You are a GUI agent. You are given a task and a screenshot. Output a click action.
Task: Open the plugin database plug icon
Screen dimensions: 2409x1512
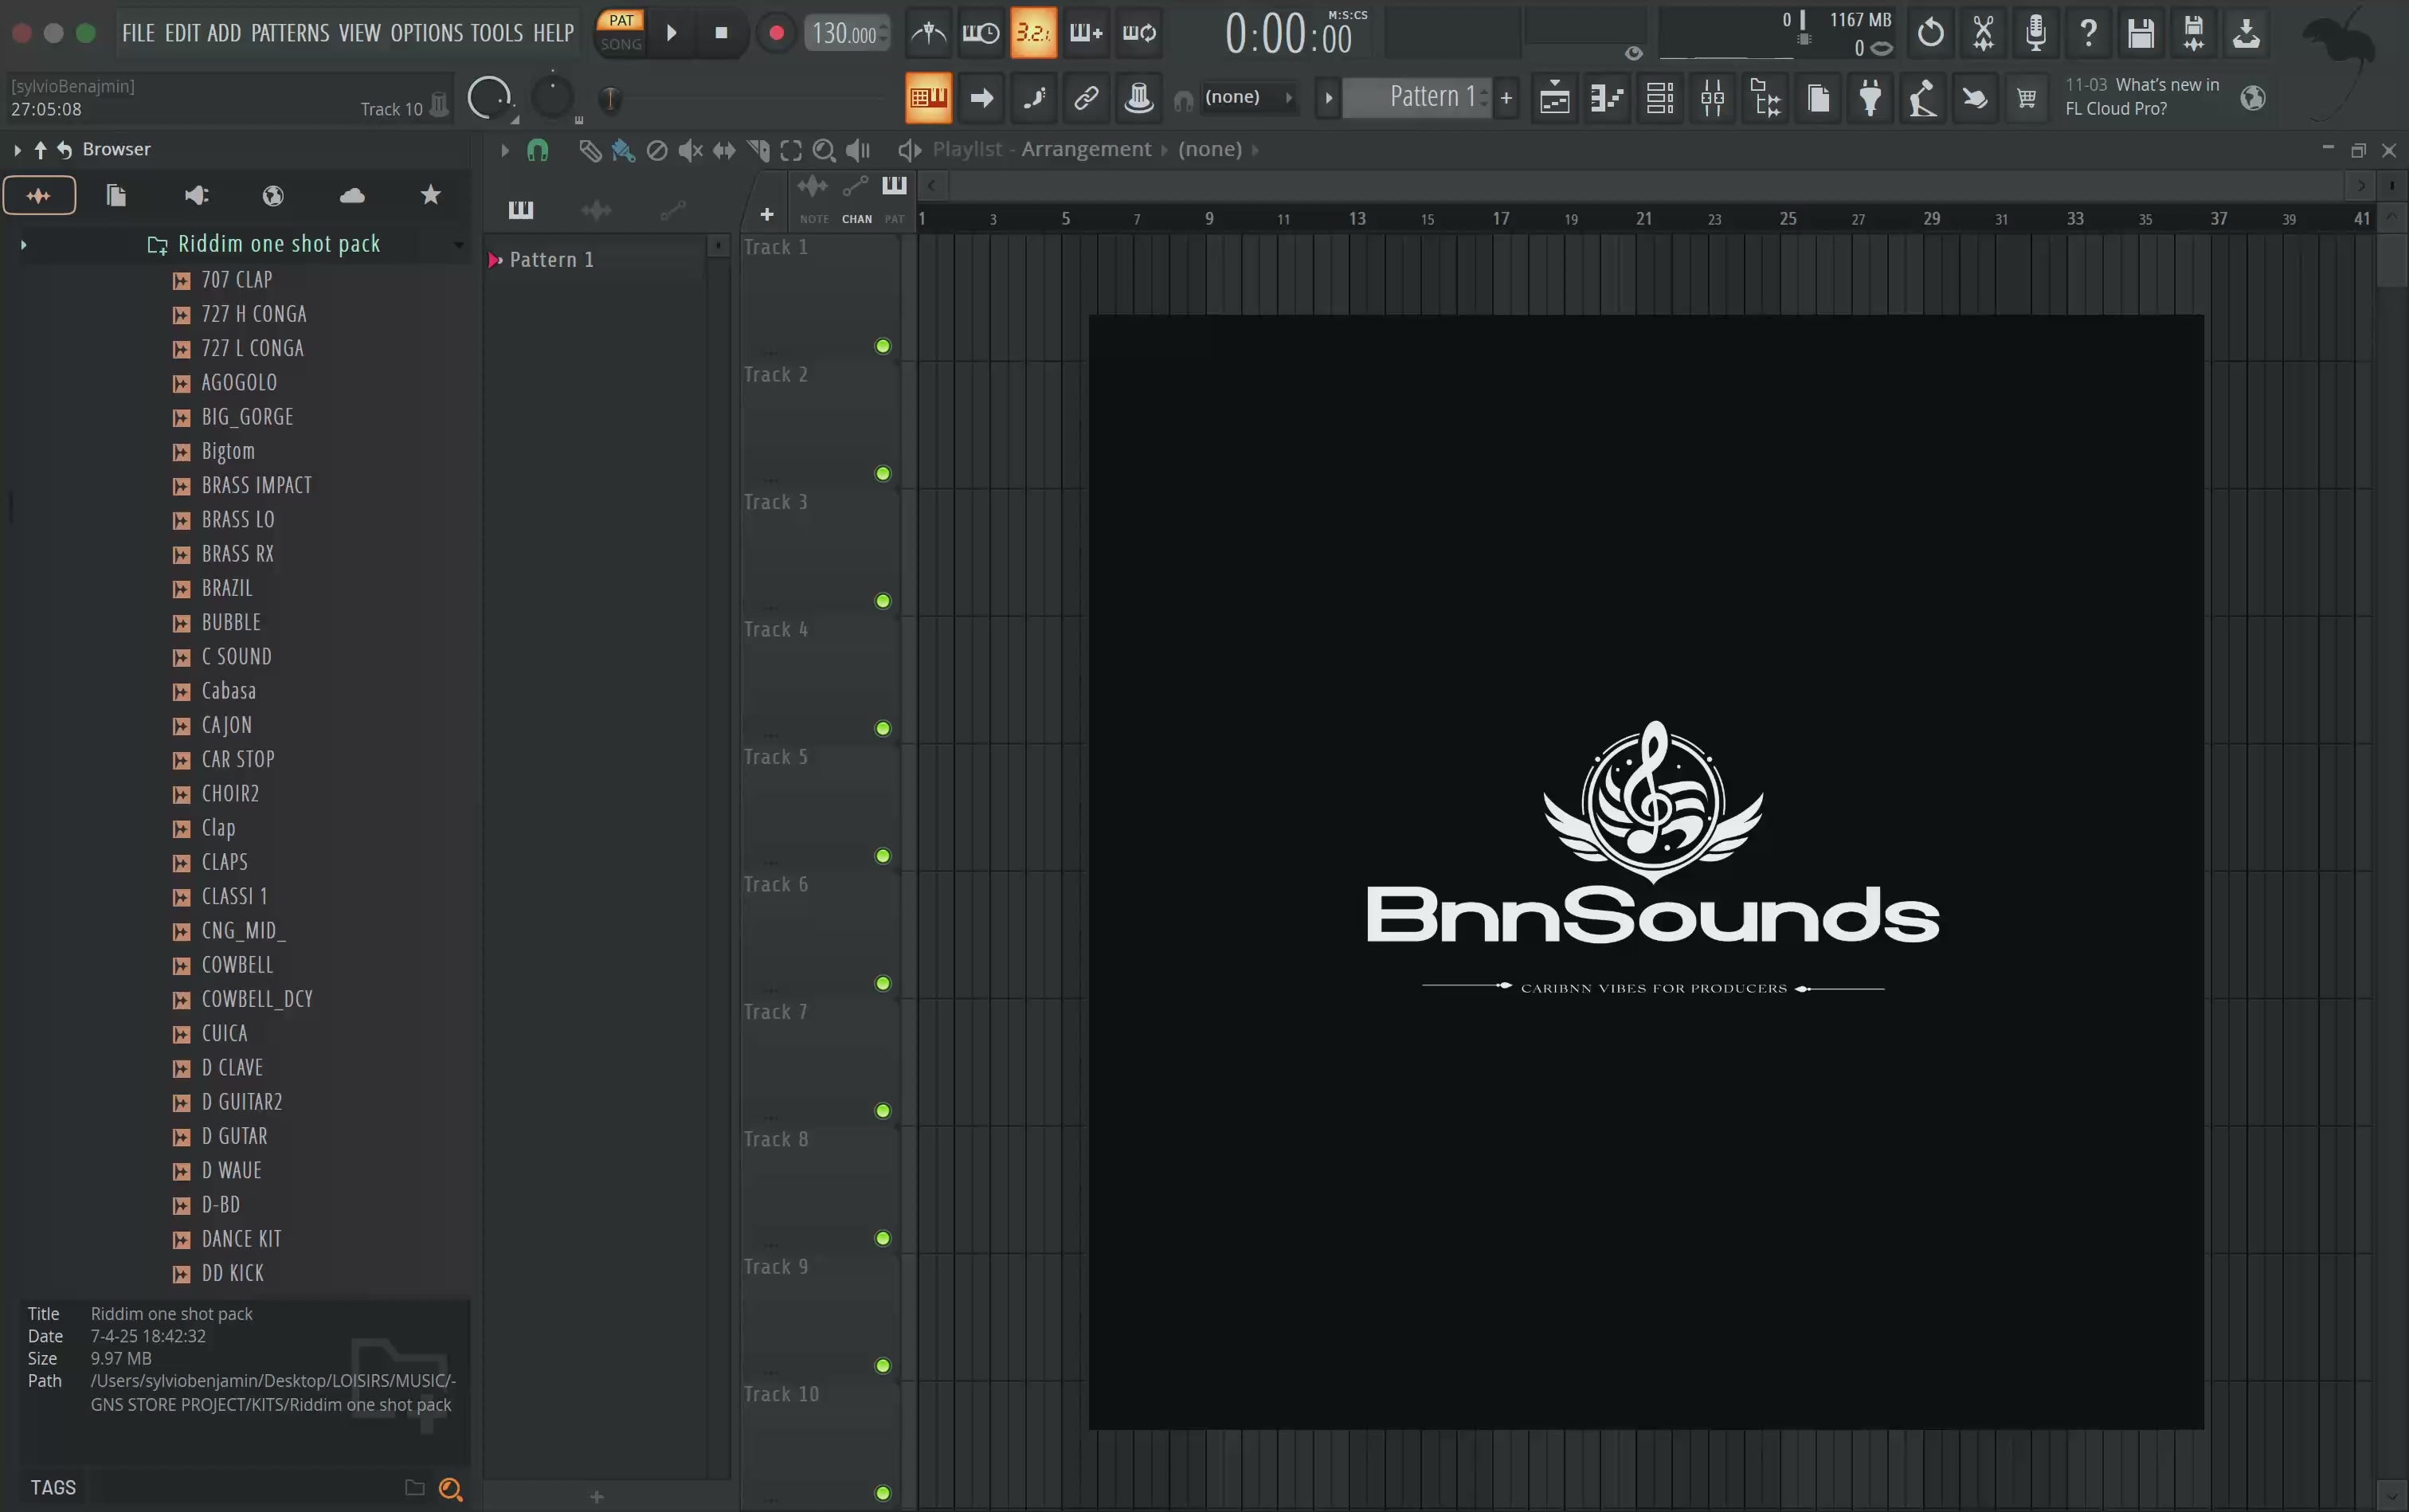coord(1870,98)
